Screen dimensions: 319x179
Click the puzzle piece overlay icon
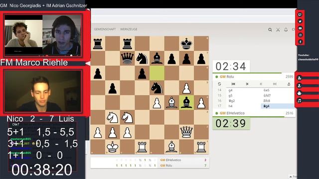(299, 93)
